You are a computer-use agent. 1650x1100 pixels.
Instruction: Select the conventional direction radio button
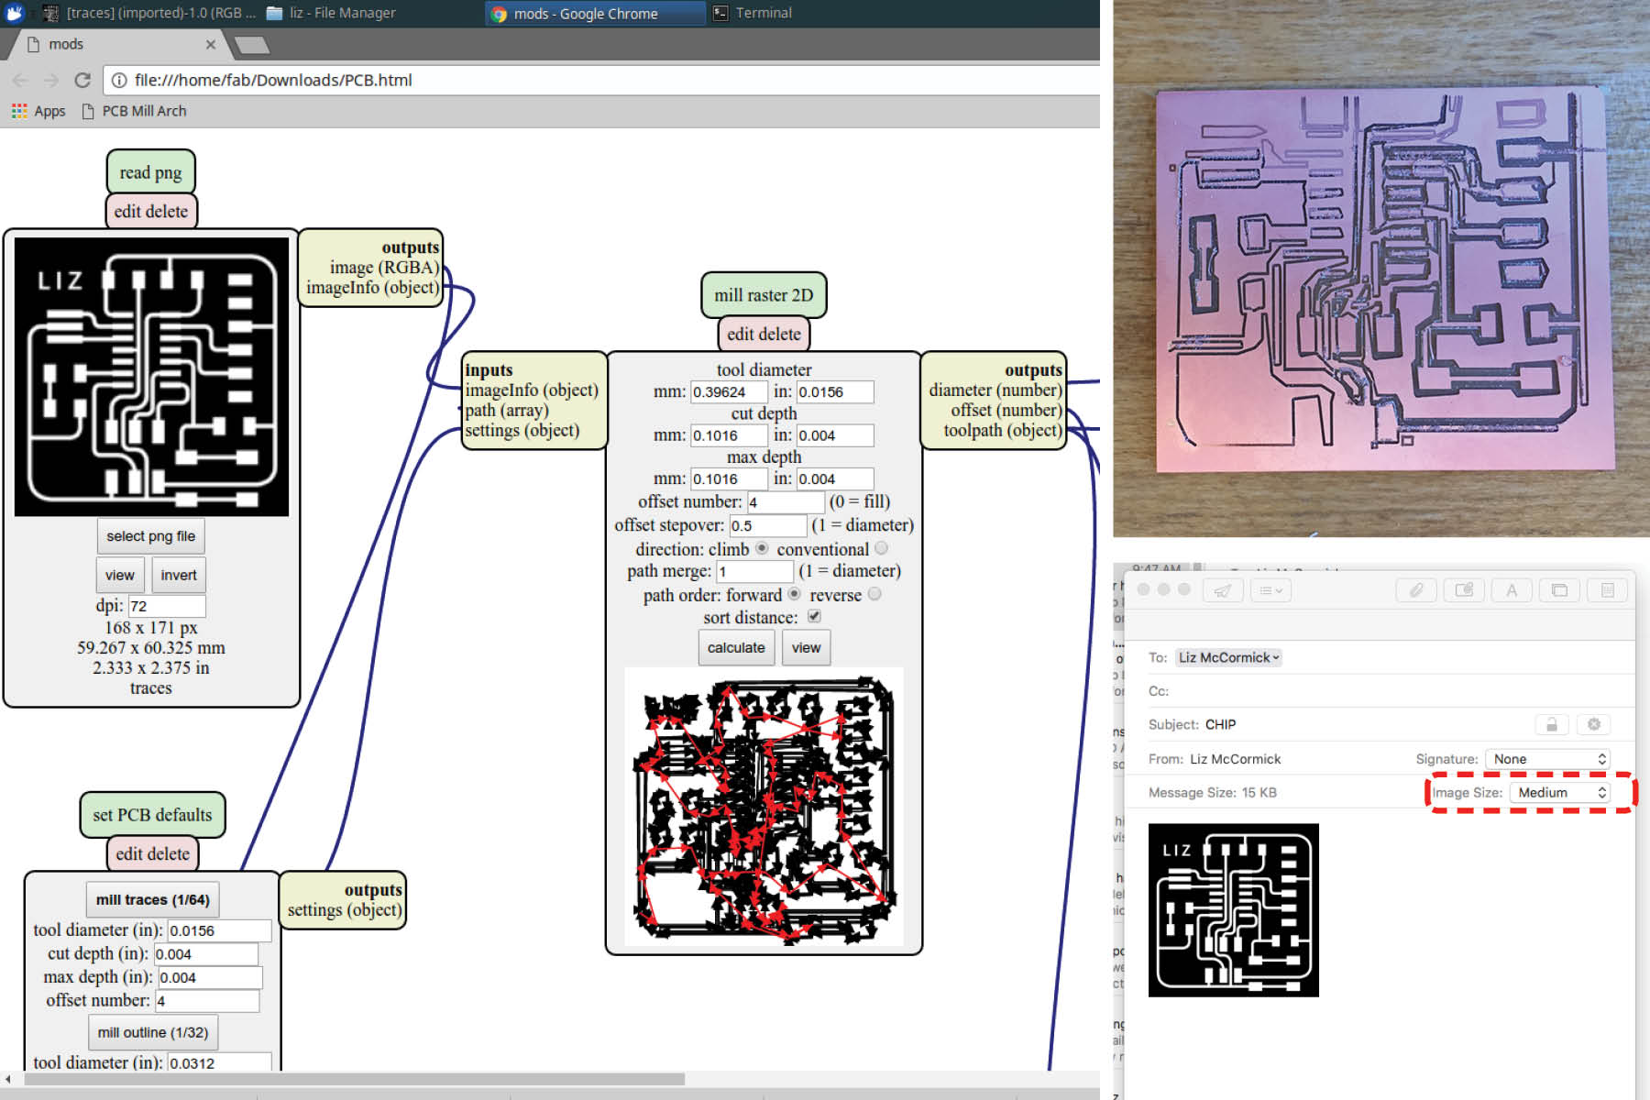coord(881,548)
